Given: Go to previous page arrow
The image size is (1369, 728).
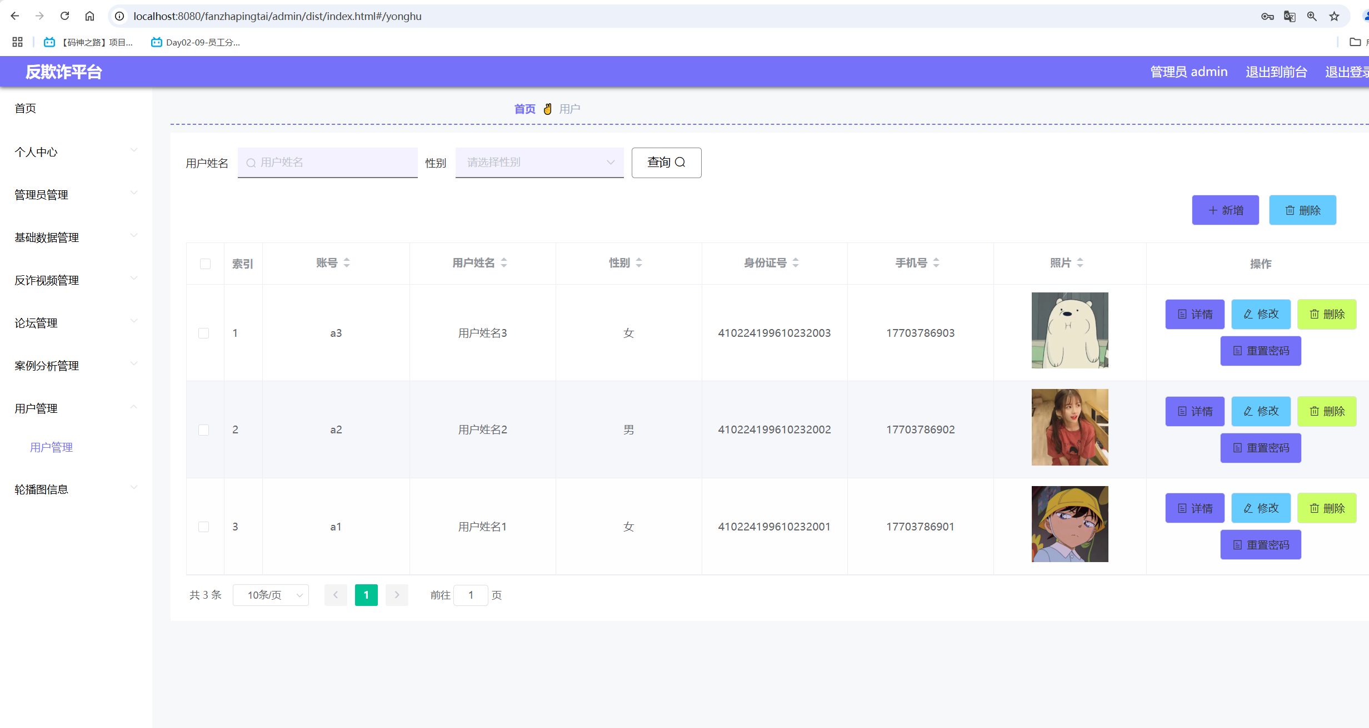Looking at the screenshot, I should [x=336, y=595].
